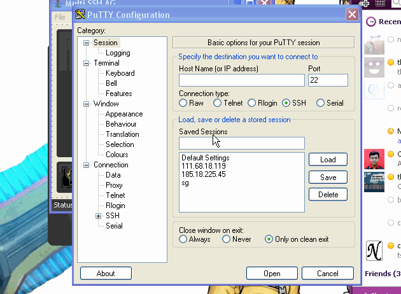Open the Data category
Image resolution: width=401 pixels, height=294 pixels.
click(113, 175)
